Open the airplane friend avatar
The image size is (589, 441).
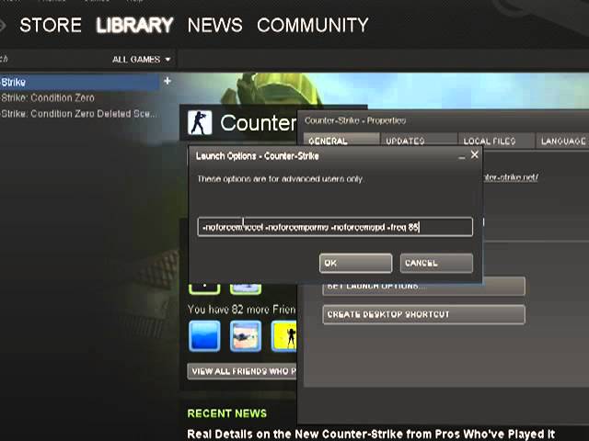click(246, 336)
